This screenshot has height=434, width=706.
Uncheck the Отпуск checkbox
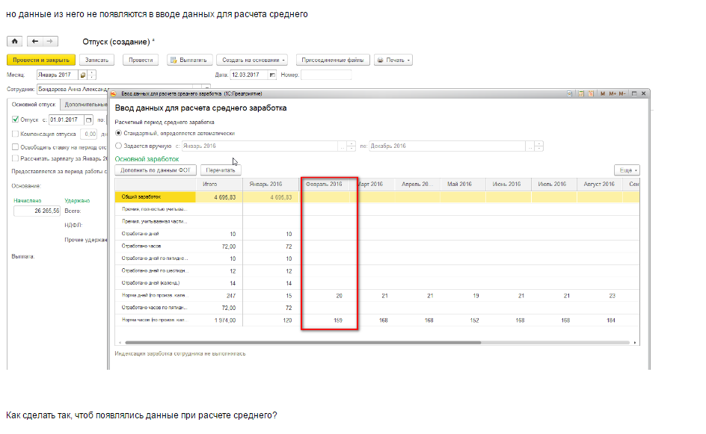16,120
